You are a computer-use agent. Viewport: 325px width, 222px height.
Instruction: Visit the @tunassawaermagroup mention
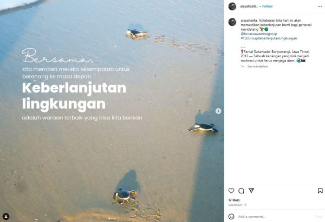(259, 33)
